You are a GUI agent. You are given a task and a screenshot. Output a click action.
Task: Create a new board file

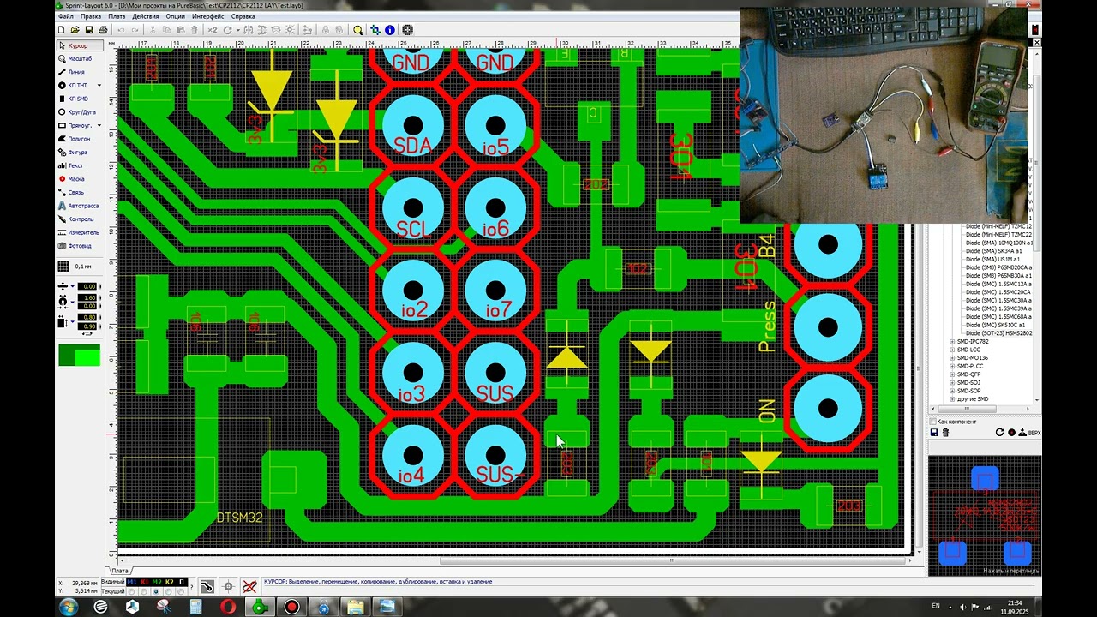pyautogui.click(x=62, y=30)
